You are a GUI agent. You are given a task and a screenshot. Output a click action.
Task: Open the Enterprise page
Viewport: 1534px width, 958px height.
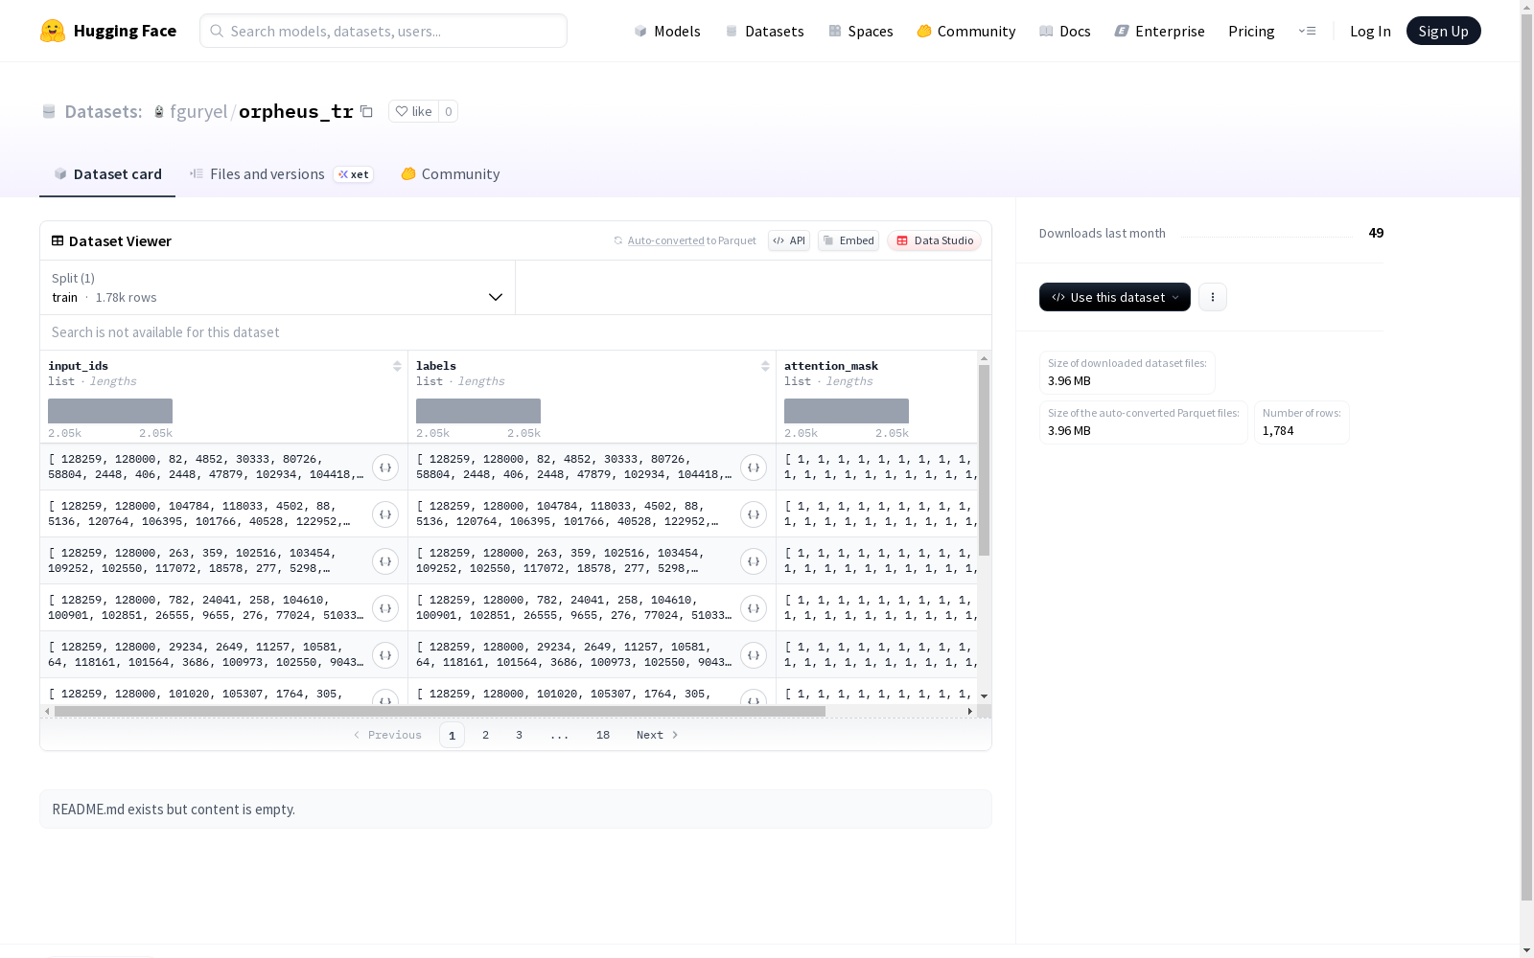click(x=1159, y=31)
